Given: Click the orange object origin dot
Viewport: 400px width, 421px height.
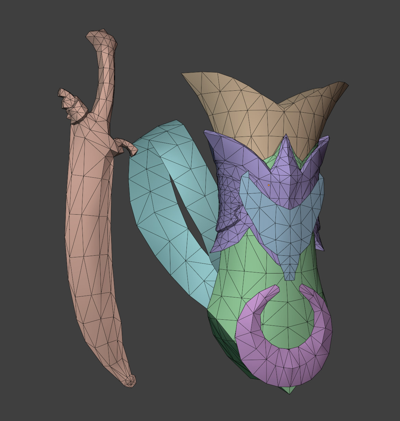Looking at the screenshot, I should point(269,185).
